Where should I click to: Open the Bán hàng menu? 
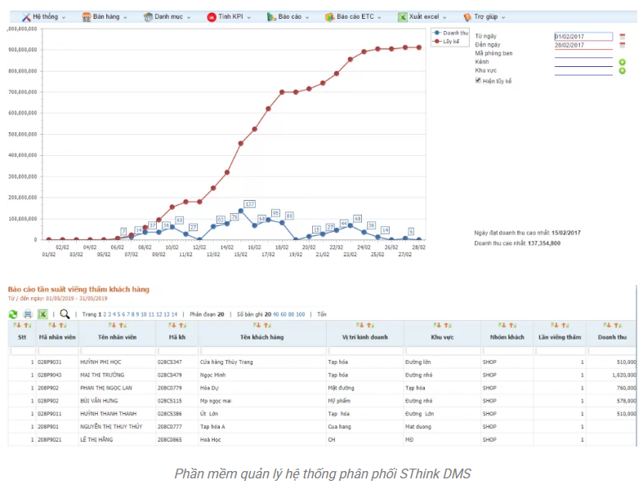104,16
